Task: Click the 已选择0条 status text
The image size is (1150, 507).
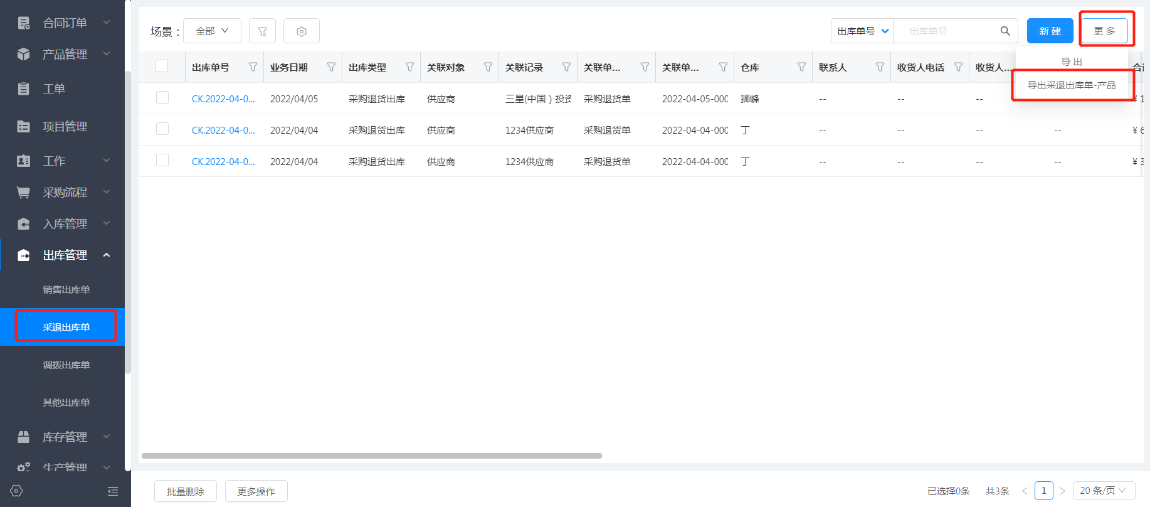Action: [949, 491]
